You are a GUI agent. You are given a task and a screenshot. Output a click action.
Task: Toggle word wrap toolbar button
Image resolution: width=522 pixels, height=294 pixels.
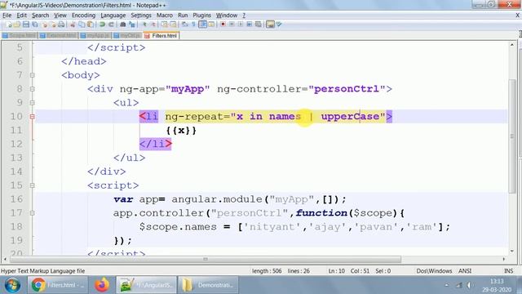pos(185,24)
